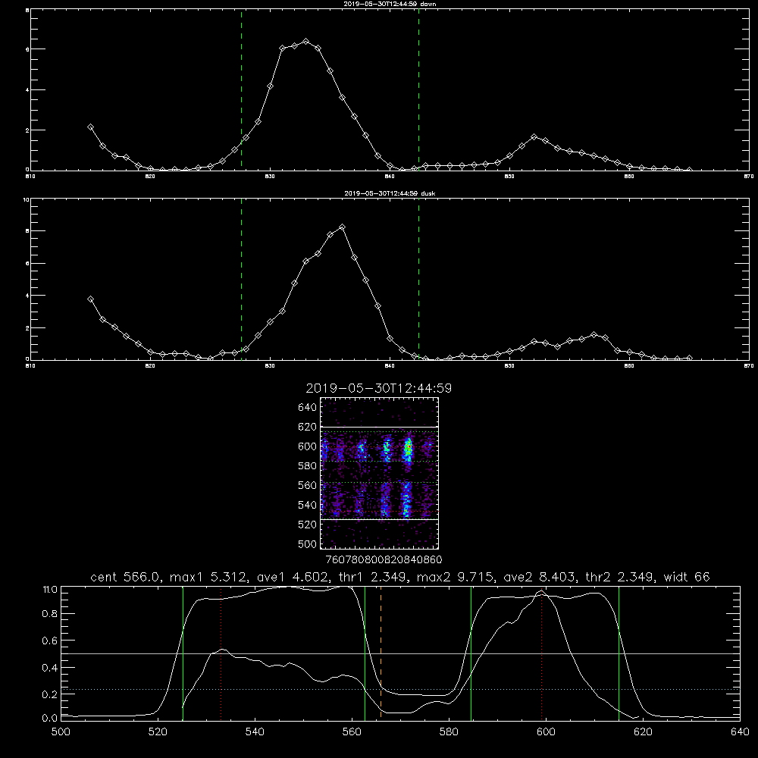Click the green vertical line near 563
Viewport: 758px width, 758px height.
(365, 652)
